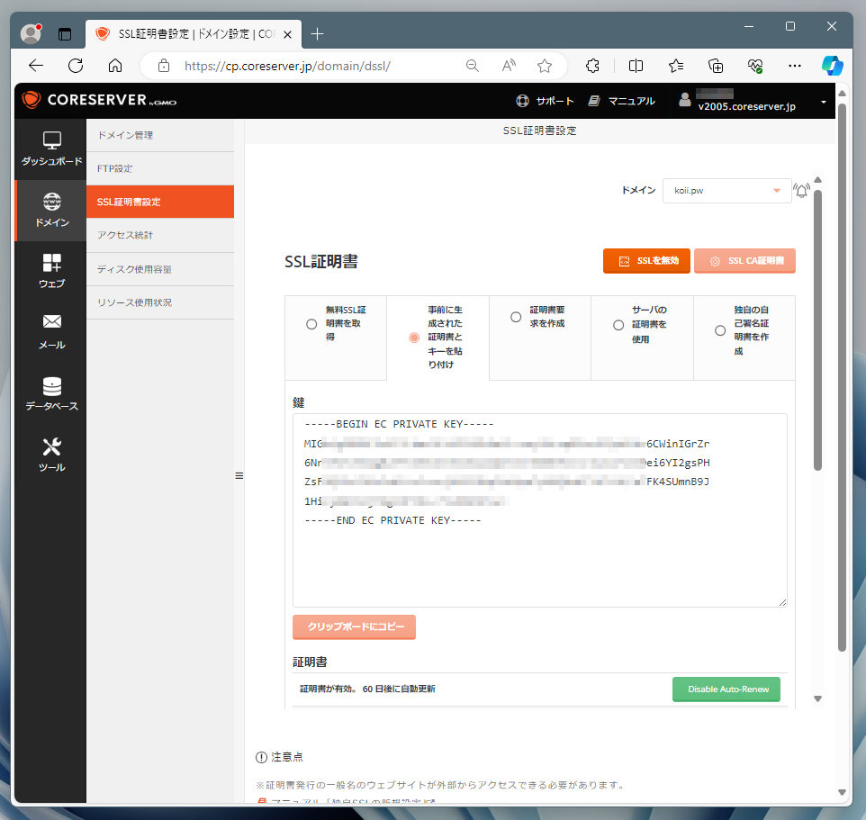Screen dimensions: 866x820
Task: Expand the domain dropdown showing koii.pw
Action: click(726, 191)
